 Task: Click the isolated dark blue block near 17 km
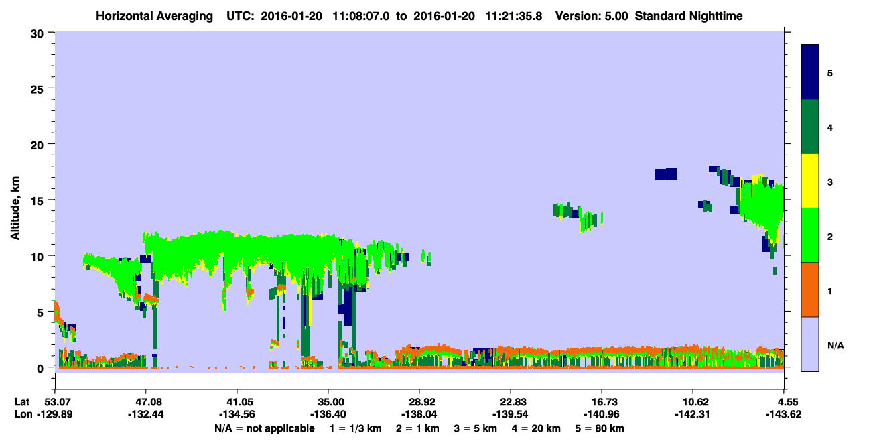666,174
